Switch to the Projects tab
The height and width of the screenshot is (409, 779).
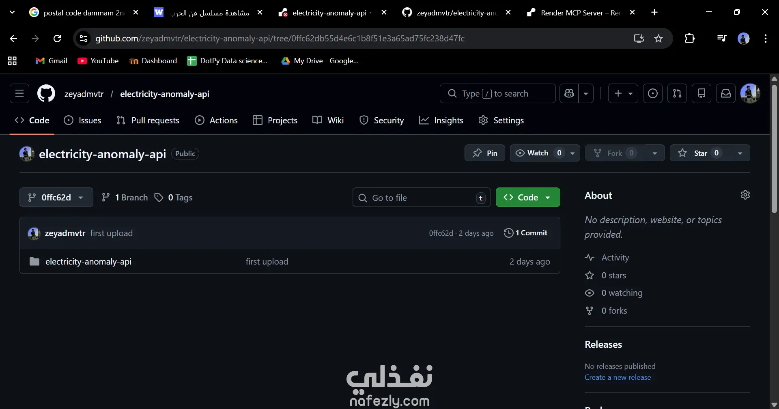[275, 121]
